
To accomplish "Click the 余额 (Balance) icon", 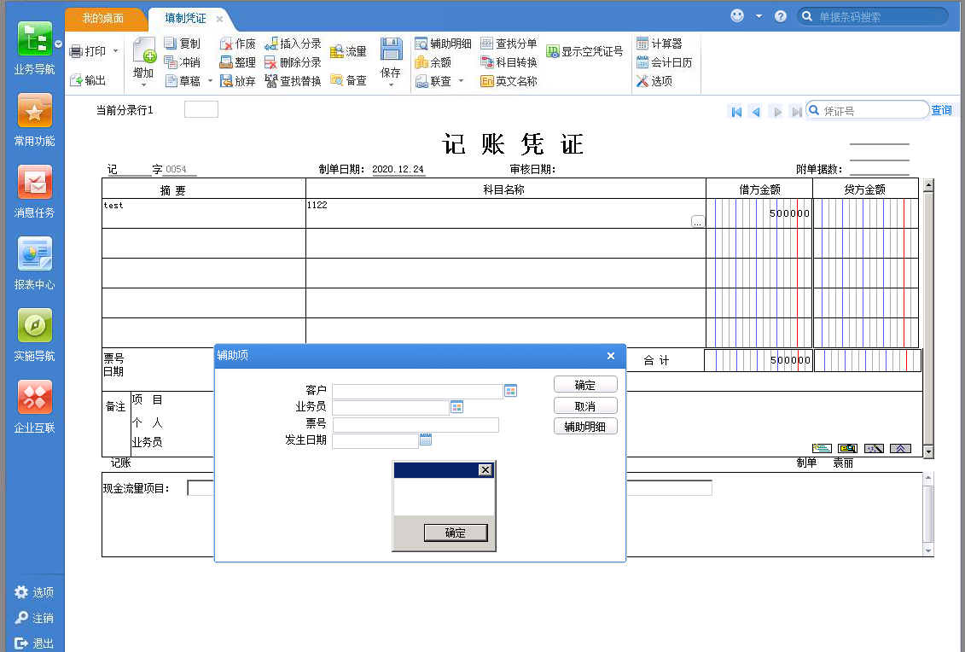I will click(434, 61).
